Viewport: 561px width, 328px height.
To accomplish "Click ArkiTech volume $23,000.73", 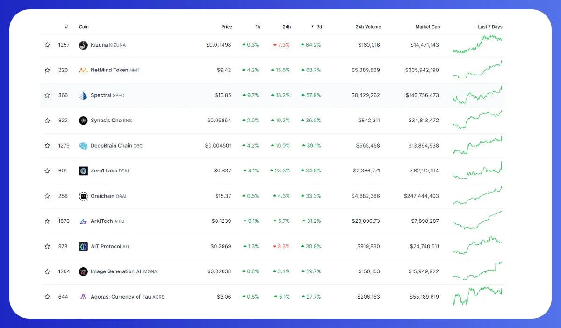I will pyautogui.click(x=367, y=221).
